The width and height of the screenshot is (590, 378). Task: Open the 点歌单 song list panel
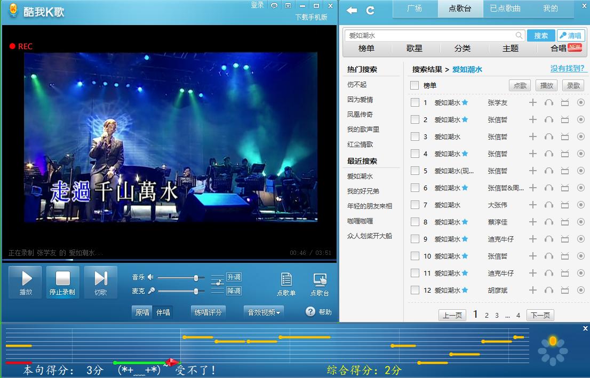[x=286, y=284]
